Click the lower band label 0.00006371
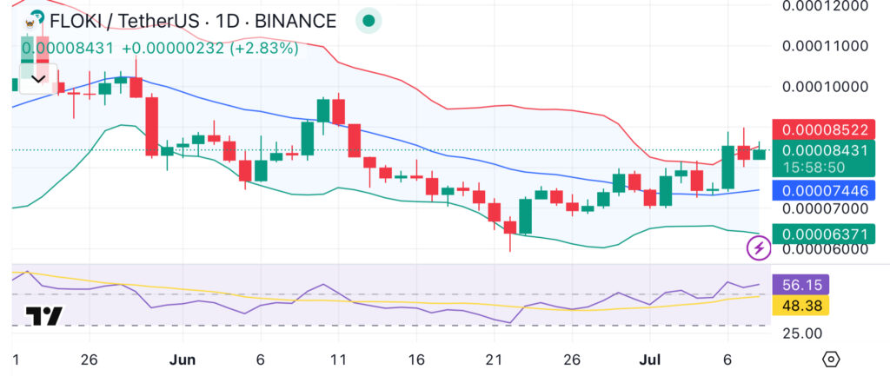Screen dimensions: 890x376 tap(825, 234)
